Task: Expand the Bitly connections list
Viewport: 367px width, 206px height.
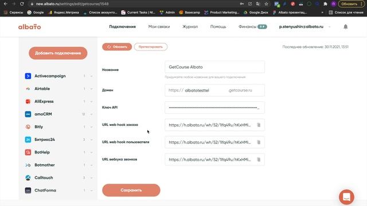Action: coord(92,127)
